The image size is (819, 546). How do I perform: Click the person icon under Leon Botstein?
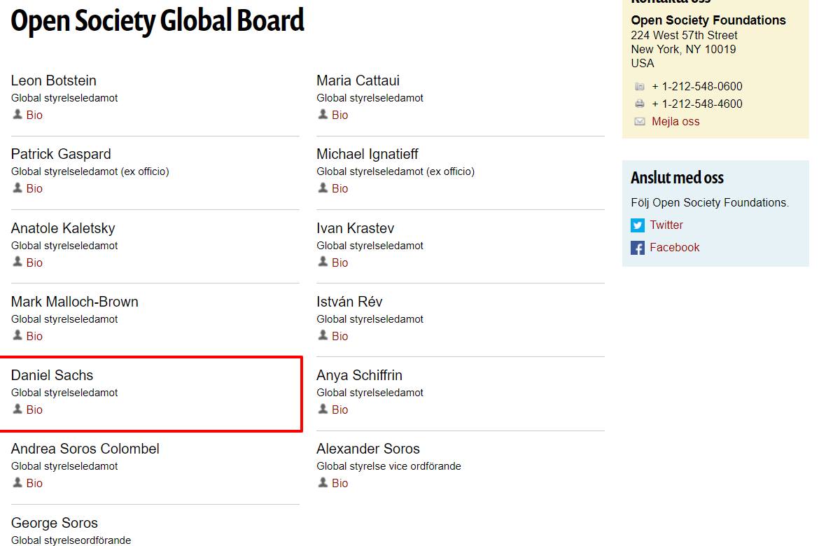click(17, 114)
